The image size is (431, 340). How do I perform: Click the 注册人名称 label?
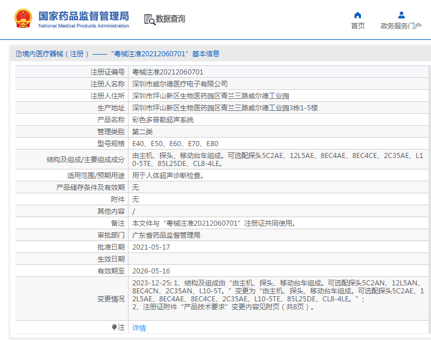107,84
